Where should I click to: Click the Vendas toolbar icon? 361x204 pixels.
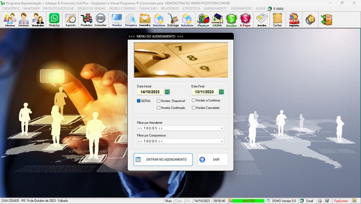[x=116, y=19]
